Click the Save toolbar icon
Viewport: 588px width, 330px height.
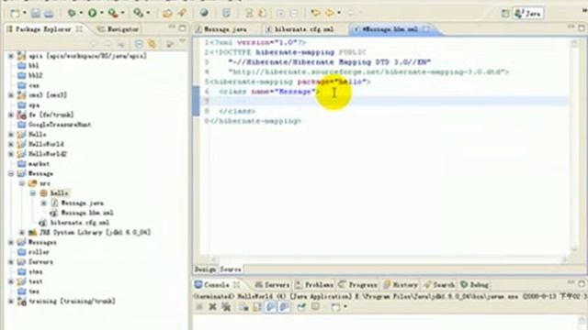36,14
